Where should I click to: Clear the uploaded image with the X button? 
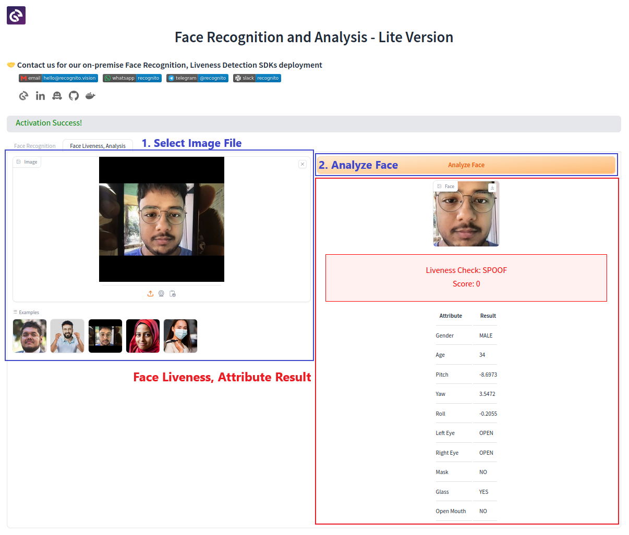click(302, 164)
